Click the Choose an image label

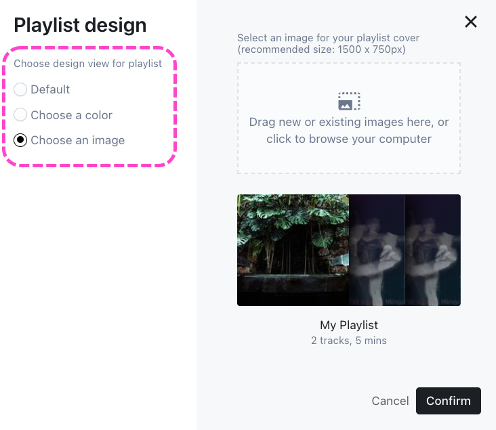(77, 140)
